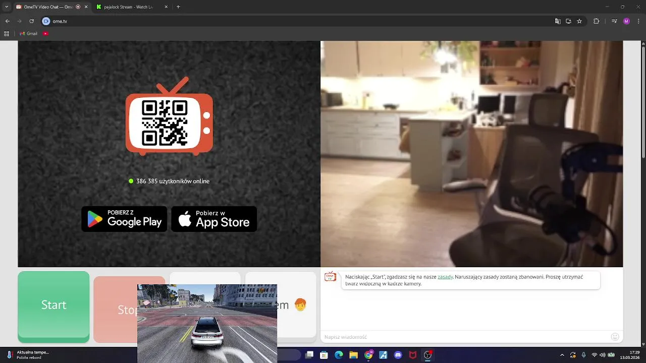This screenshot has width=646, height=363.
Task: Click the OmeTV QR code TV logo
Action: tap(169, 116)
